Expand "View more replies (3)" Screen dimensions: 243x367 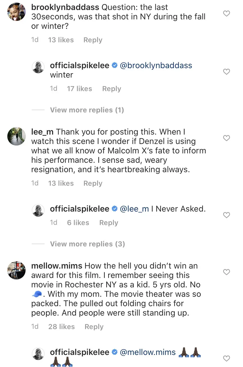coord(87,244)
